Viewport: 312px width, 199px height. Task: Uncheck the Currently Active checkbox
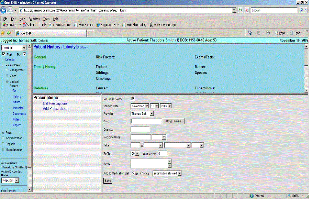133,99
